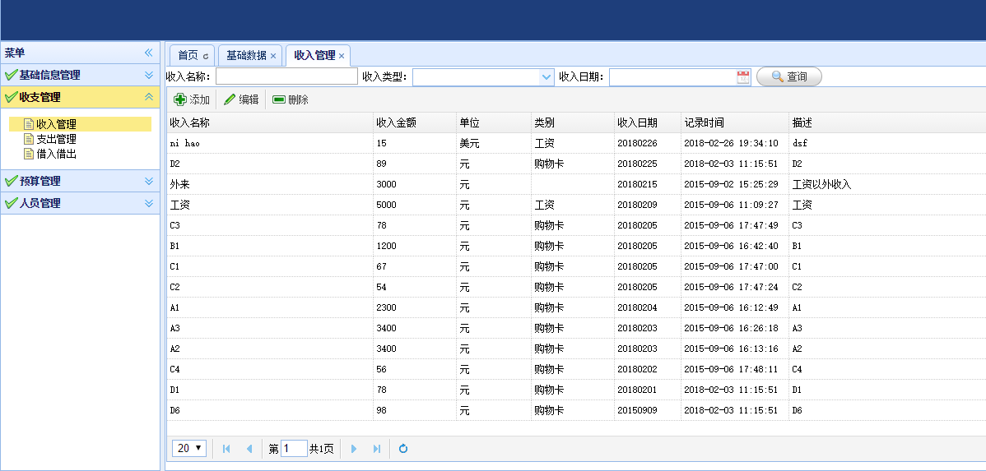The width and height of the screenshot is (986, 471).
Task: Select 支出管理 in the sidebar
Action: click(x=56, y=139)
